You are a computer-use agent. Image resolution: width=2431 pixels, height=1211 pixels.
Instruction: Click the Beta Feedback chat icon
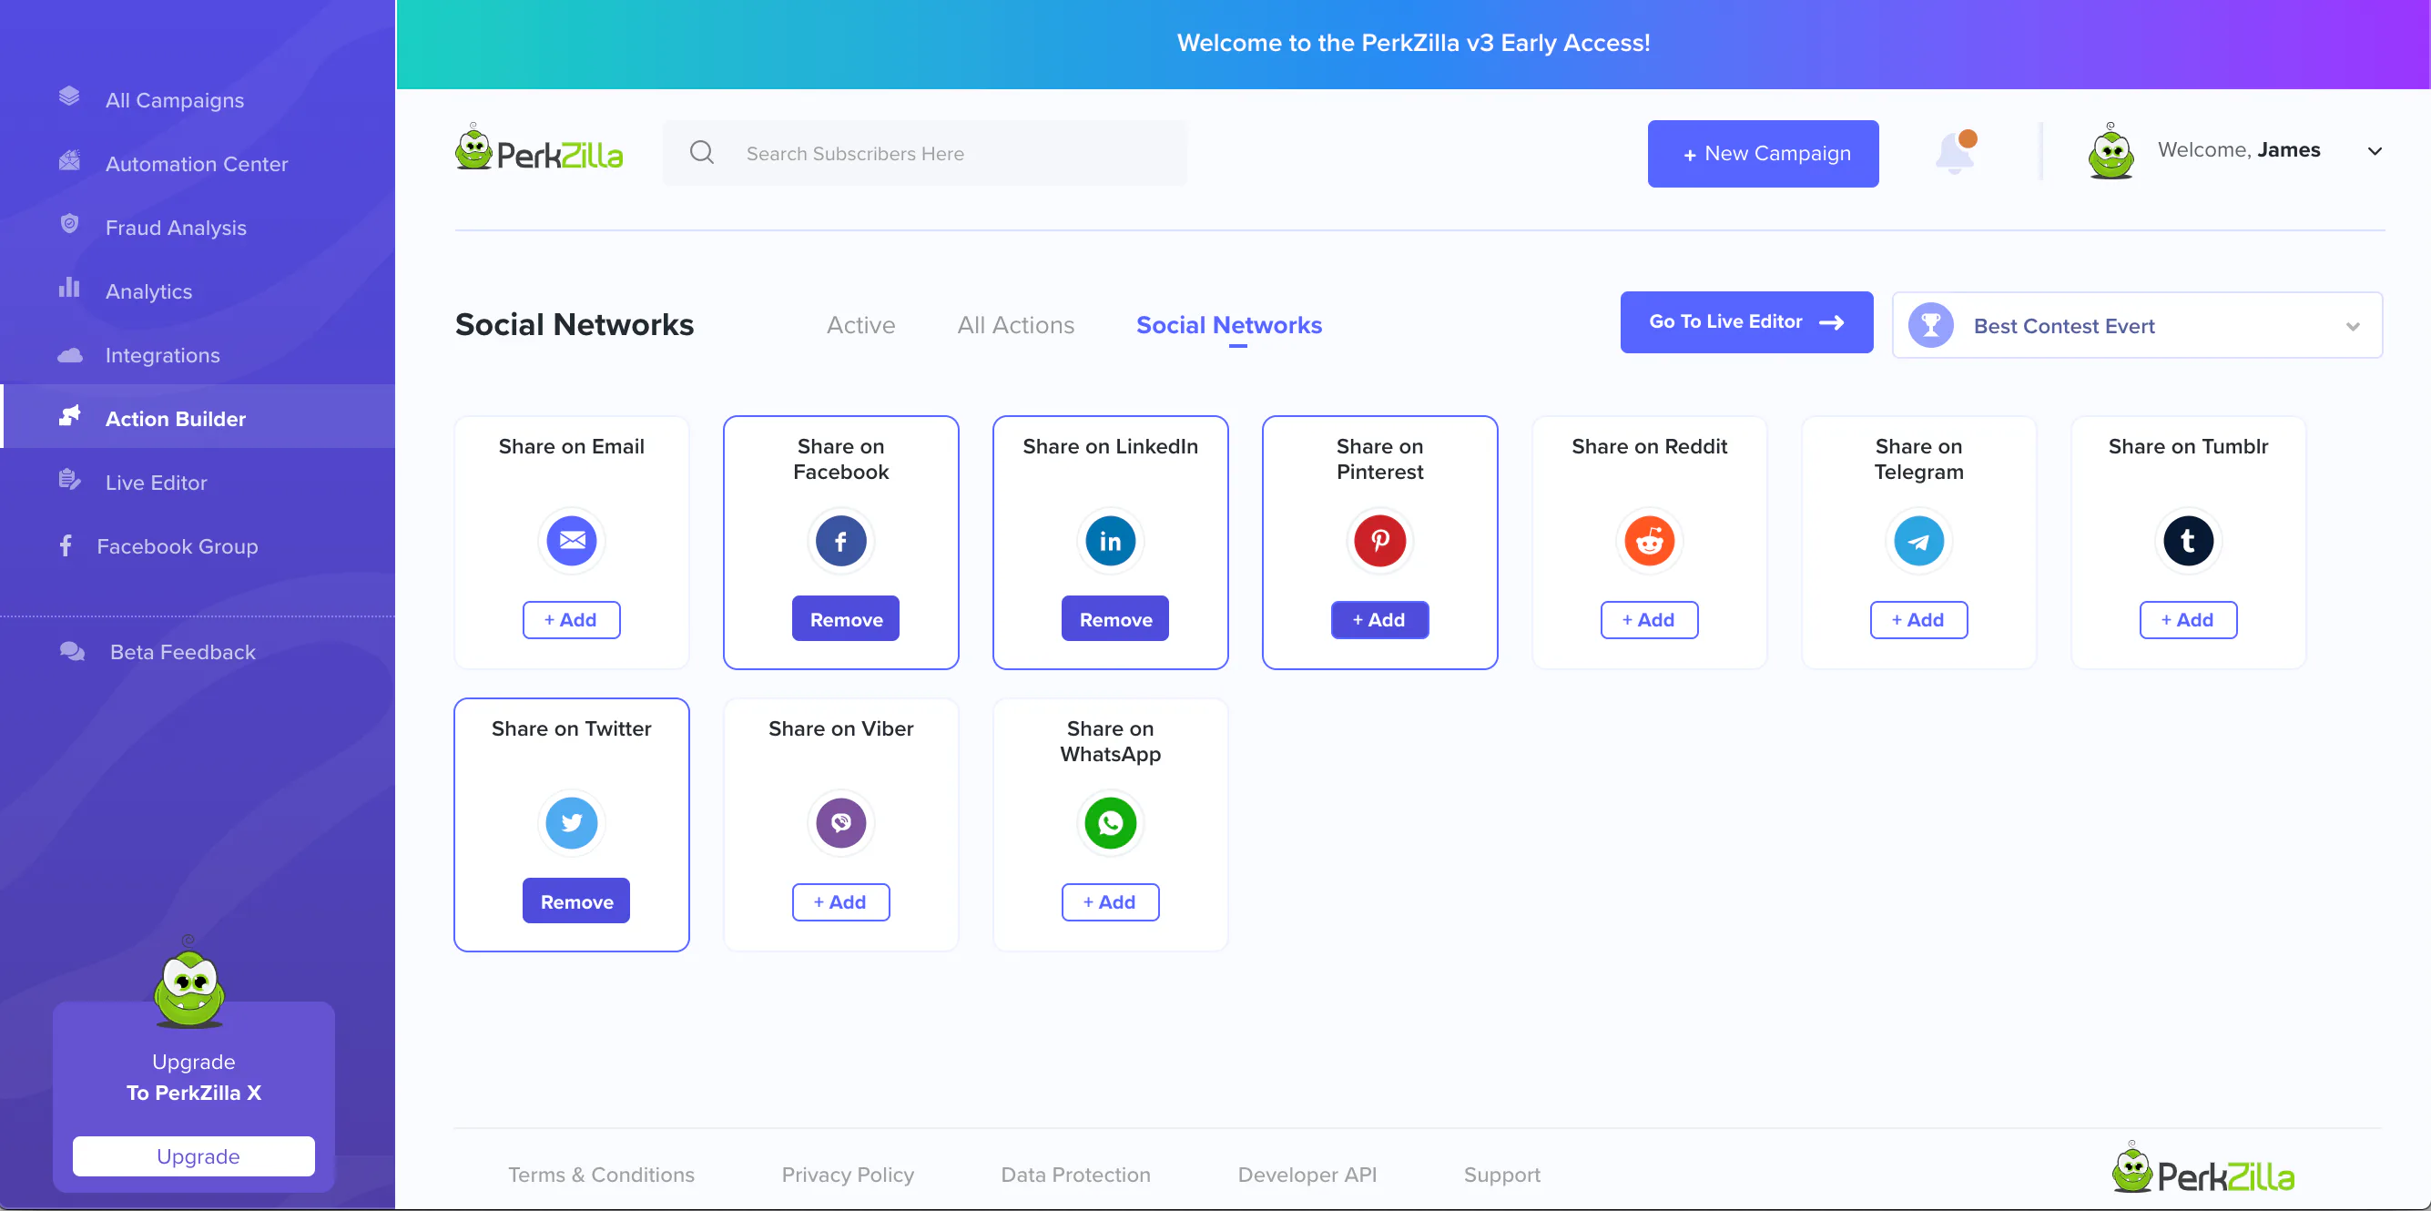tap(72, 651)
